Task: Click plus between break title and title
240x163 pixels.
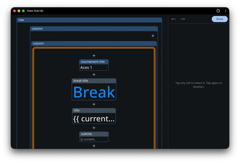Action: (94, 104)
